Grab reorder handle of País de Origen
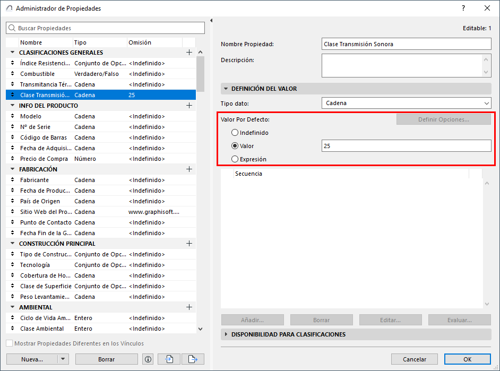 point(12,201)
